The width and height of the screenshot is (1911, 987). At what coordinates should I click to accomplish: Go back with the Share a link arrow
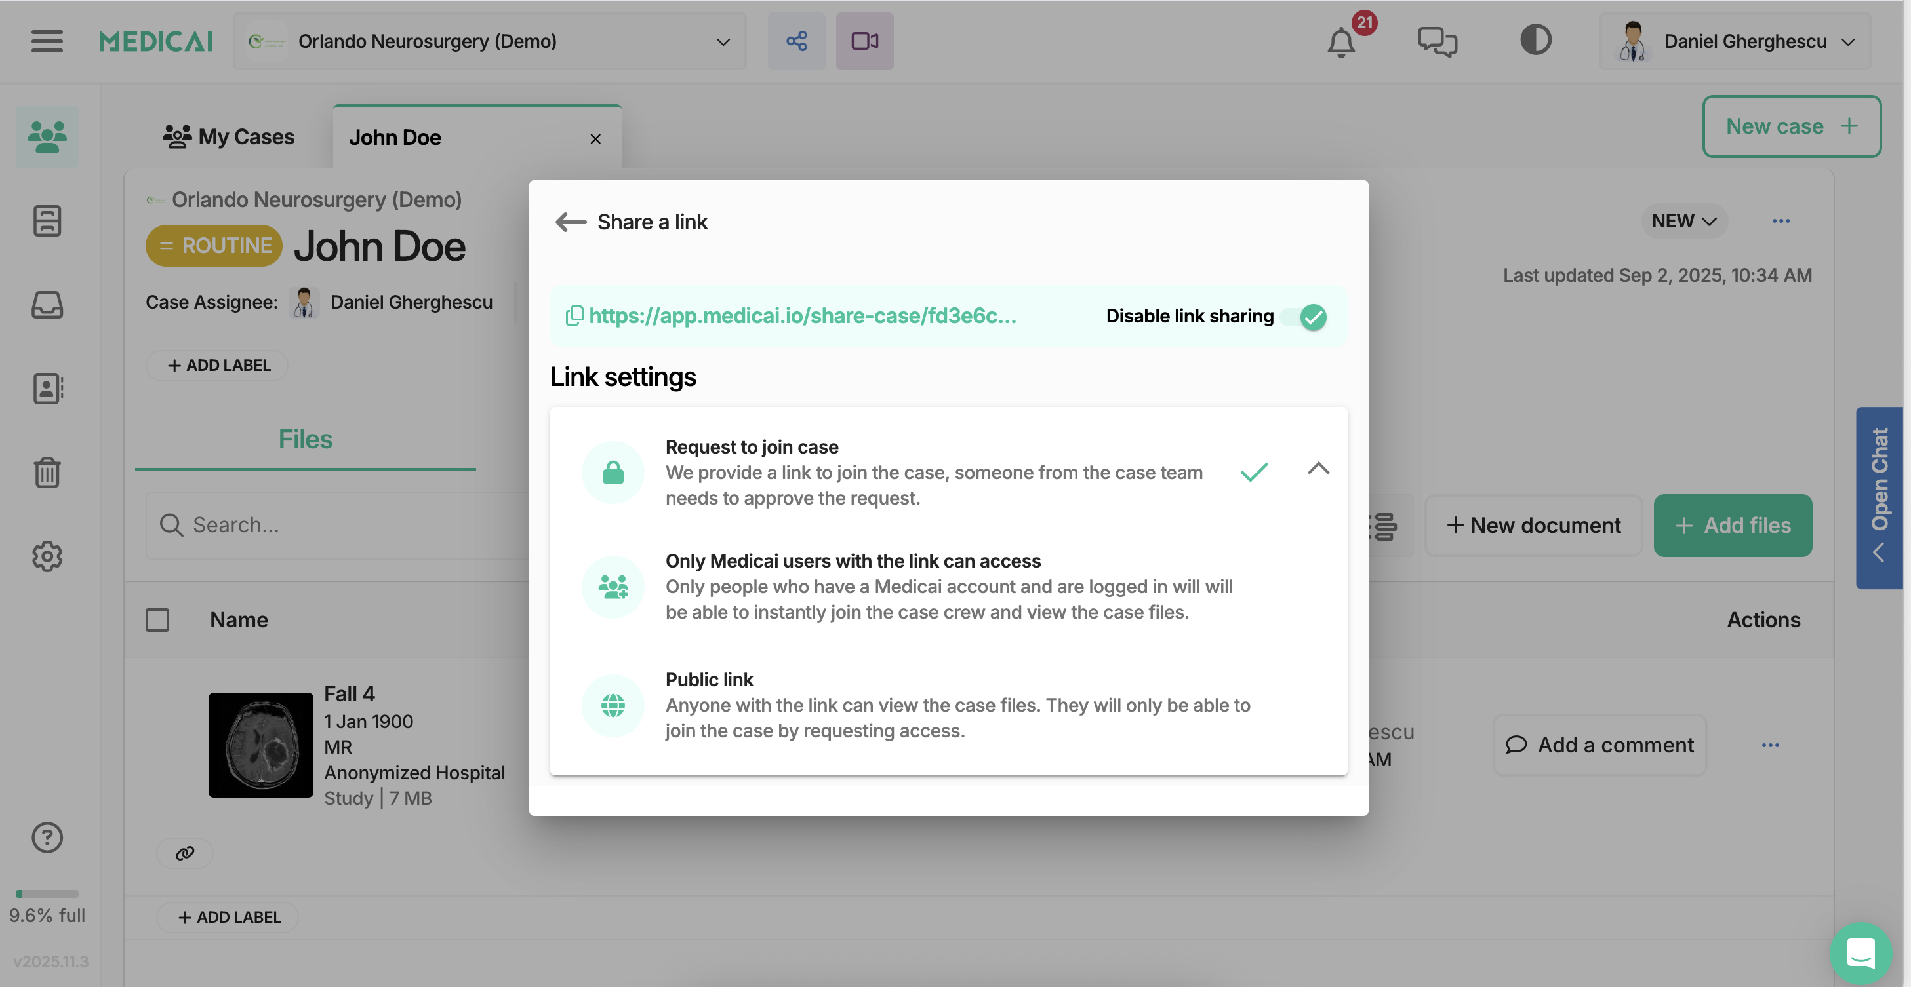coord(571,222)
